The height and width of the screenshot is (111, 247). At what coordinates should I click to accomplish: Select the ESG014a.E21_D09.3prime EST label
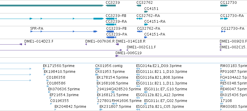(159, 66)
